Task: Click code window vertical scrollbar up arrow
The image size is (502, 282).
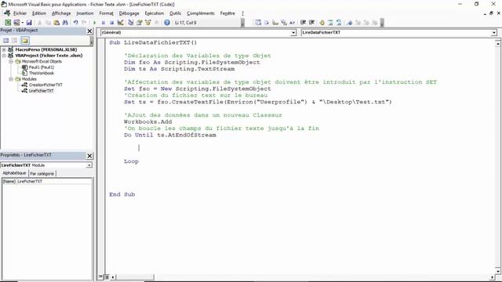Action: point(498,43)
